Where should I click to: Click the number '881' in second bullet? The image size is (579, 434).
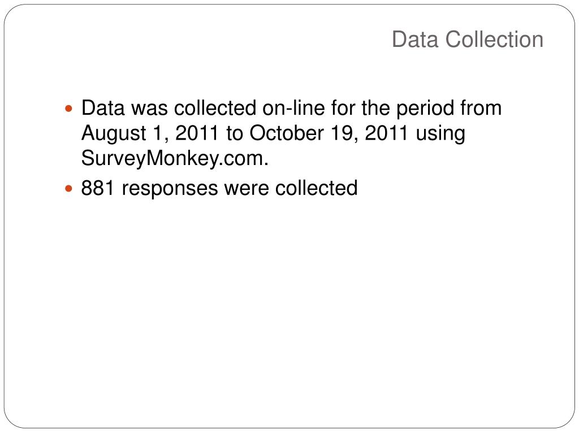tap(98, 188)
